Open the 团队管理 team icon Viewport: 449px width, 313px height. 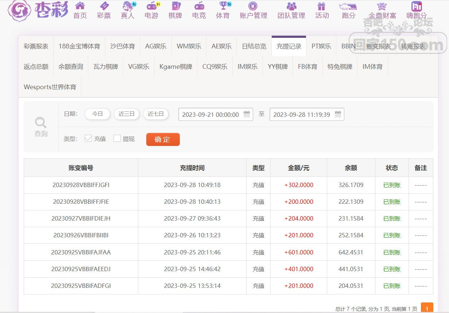click(x=291, y=6)
